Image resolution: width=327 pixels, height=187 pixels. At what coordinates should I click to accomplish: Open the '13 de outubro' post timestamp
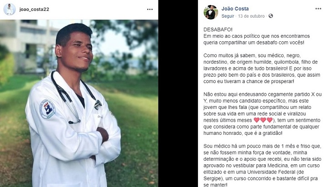251,16
